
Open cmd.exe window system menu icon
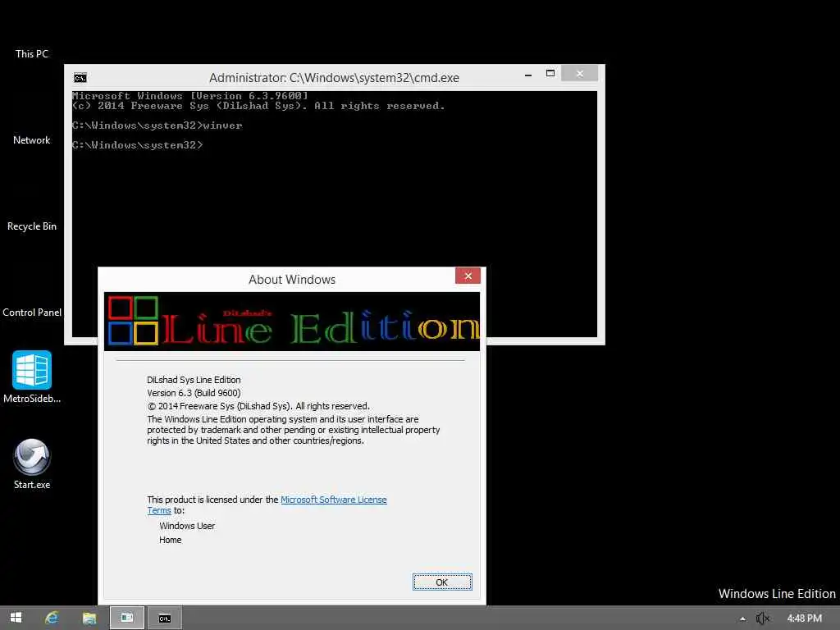[80, 78]
